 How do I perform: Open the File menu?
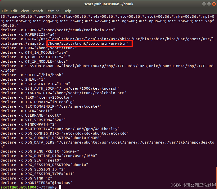pyautogui.click(x=4, y=11)
